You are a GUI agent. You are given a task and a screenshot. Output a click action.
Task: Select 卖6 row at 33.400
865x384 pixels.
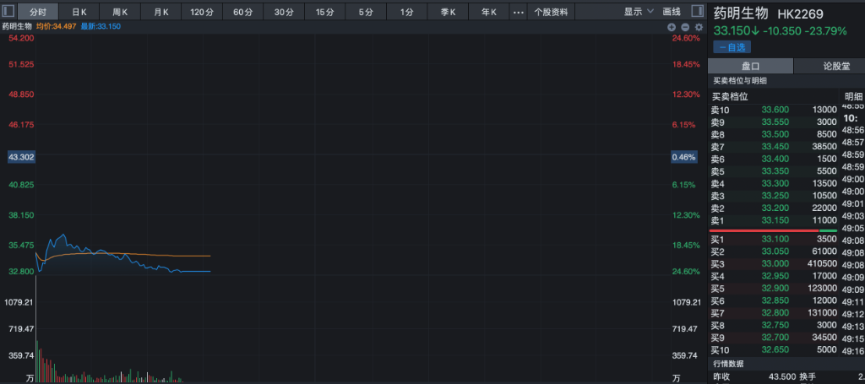[774, 160]
